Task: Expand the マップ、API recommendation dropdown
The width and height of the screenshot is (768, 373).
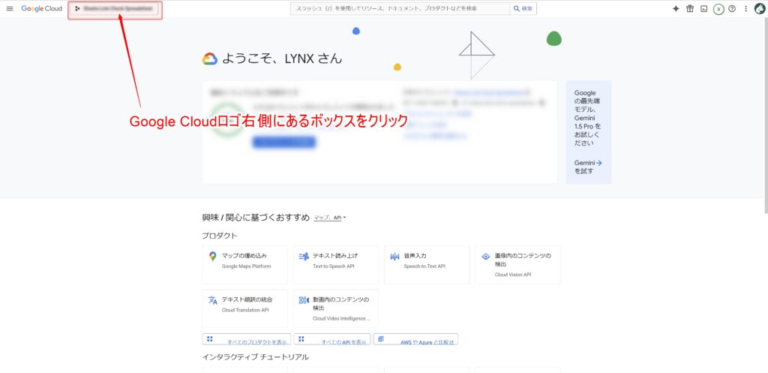Action: [330, 218]
